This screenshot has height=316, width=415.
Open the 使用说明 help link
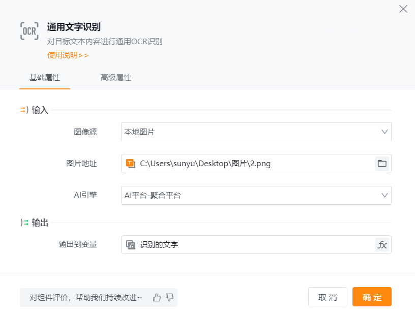[x=68, y=55]
